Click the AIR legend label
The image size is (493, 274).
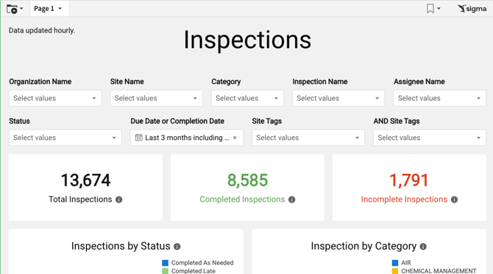pyautogui.click(x=406, y=263)
